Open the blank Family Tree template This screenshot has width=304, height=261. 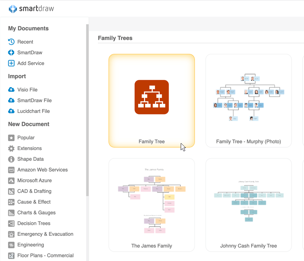point(152,101)
